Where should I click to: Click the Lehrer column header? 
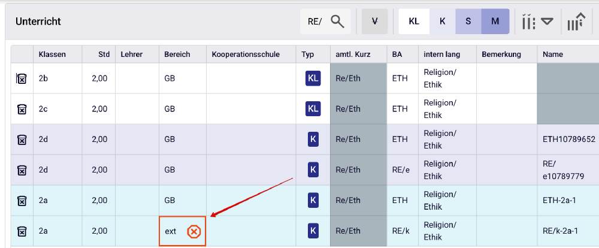(131, 55)
